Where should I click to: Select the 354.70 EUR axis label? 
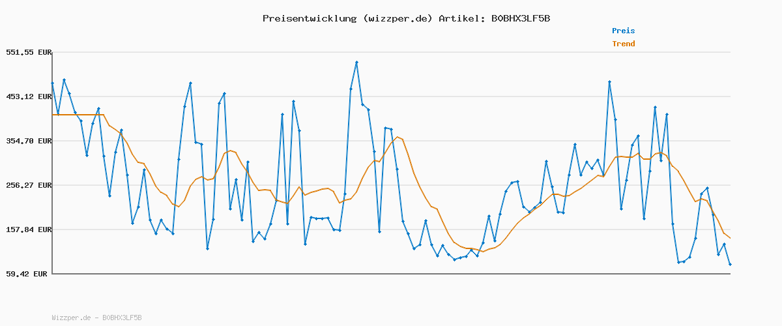[28, 141]
